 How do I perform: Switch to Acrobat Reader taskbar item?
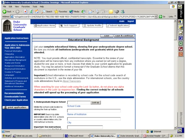tap(155, 136)
